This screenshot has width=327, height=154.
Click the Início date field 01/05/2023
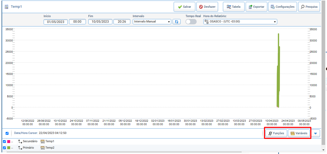point(56,22)
